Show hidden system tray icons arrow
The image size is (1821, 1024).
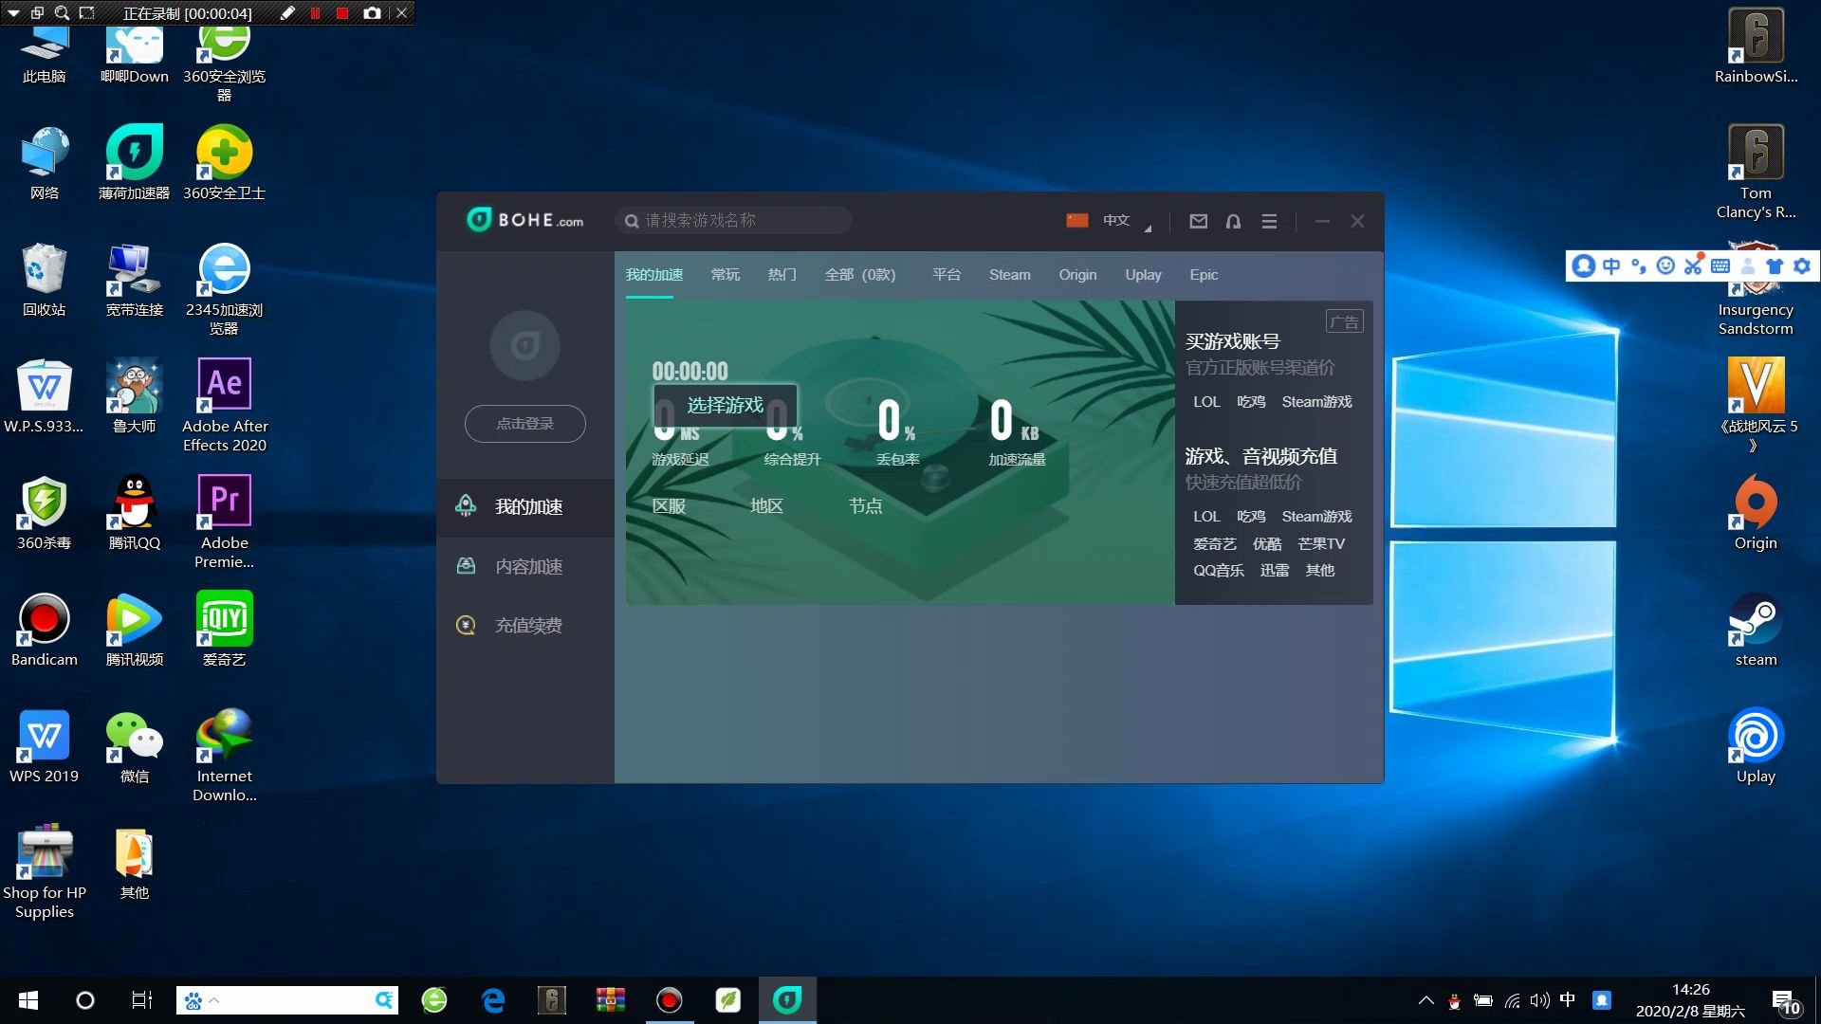point(1426,1000)
